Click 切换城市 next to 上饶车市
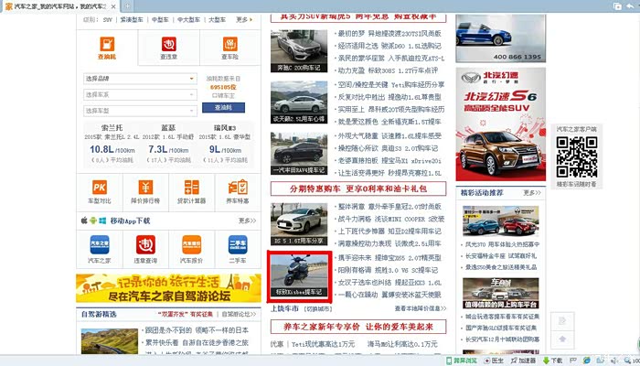 click(319, 309)
